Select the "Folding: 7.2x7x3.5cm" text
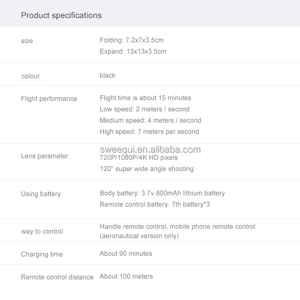Screen dimensions: 300x300 [x=132, y=40]
